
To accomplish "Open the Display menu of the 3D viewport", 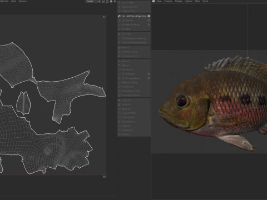I will click(x=179, y=1).
